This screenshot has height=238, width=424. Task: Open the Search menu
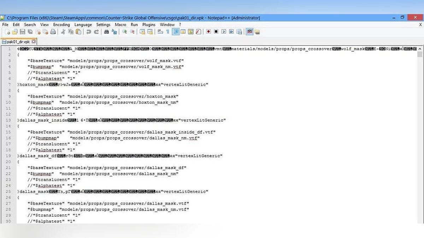(30, 25)
